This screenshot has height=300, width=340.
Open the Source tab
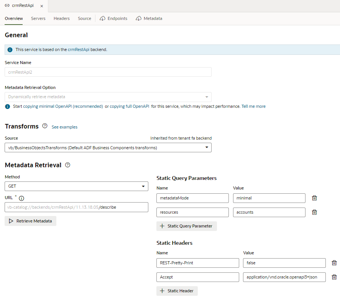click(x=84, y=18)
